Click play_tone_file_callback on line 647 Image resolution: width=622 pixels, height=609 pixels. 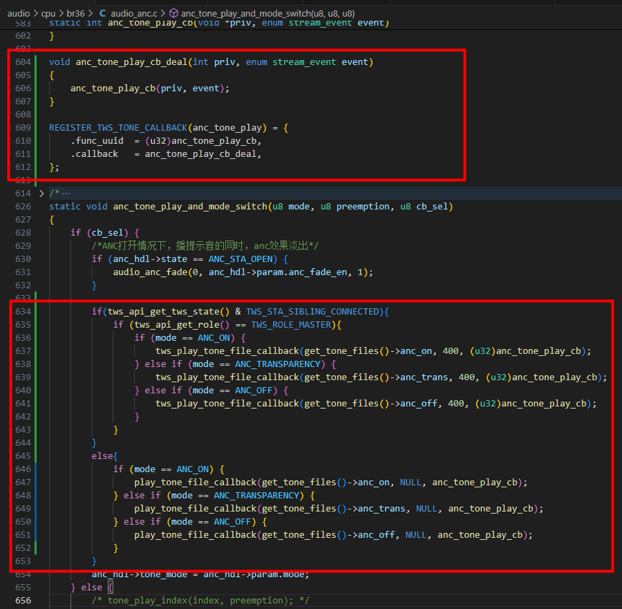pyautogui.click(x=195, y=482)
